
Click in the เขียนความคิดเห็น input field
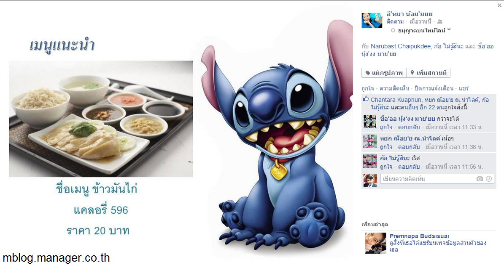tap(428, 179)
